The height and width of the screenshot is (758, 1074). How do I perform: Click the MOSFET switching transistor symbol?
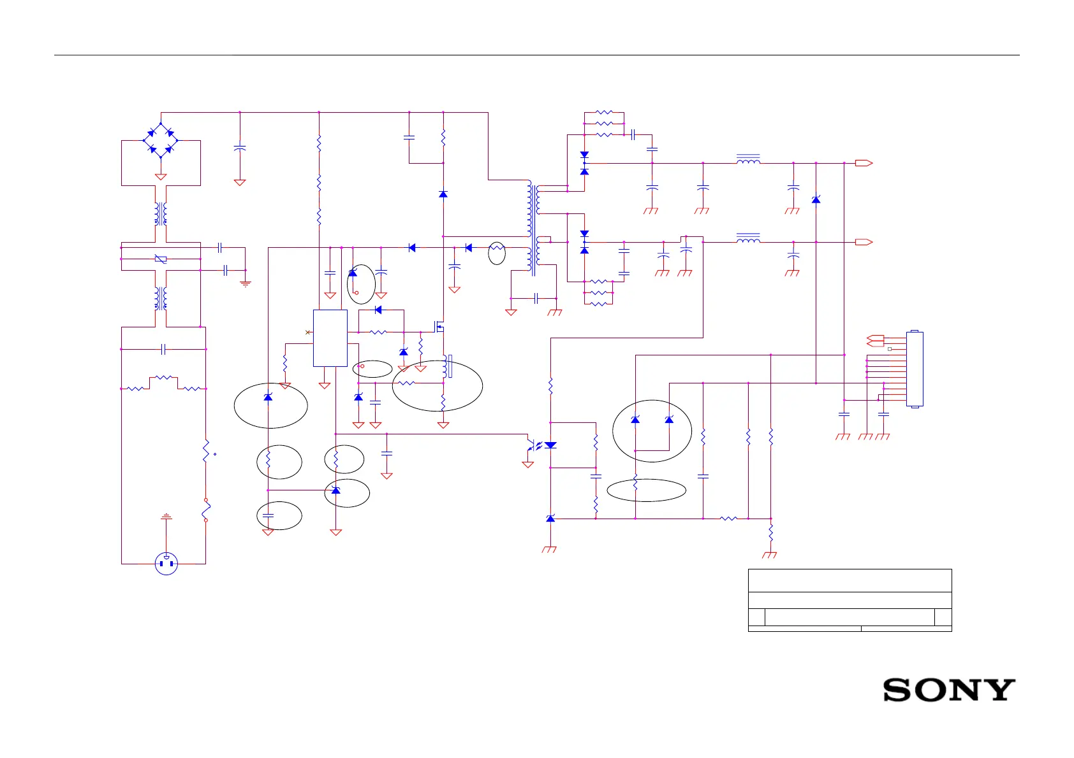(439, 327)
